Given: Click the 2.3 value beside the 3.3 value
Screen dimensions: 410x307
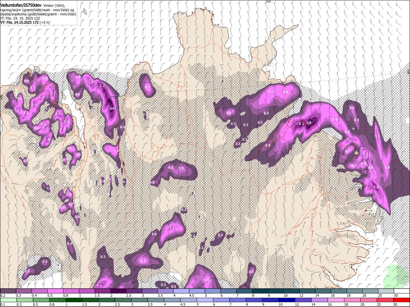Looking at the screenshot, I should tap(301, 124).
